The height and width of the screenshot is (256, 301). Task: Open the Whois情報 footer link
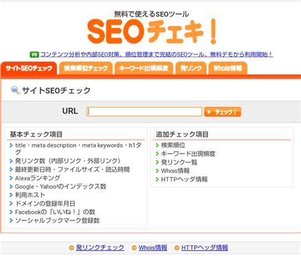coord(153,248)
